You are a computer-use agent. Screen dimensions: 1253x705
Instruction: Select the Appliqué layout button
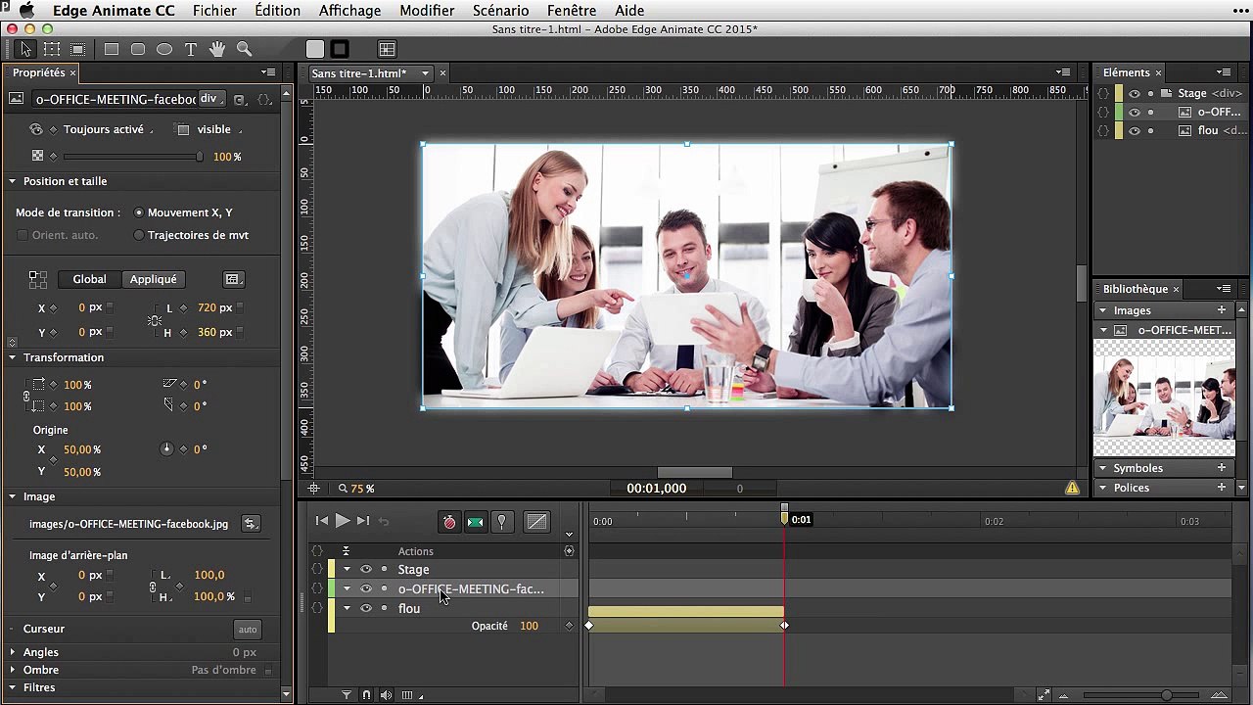tap(154, 279)
